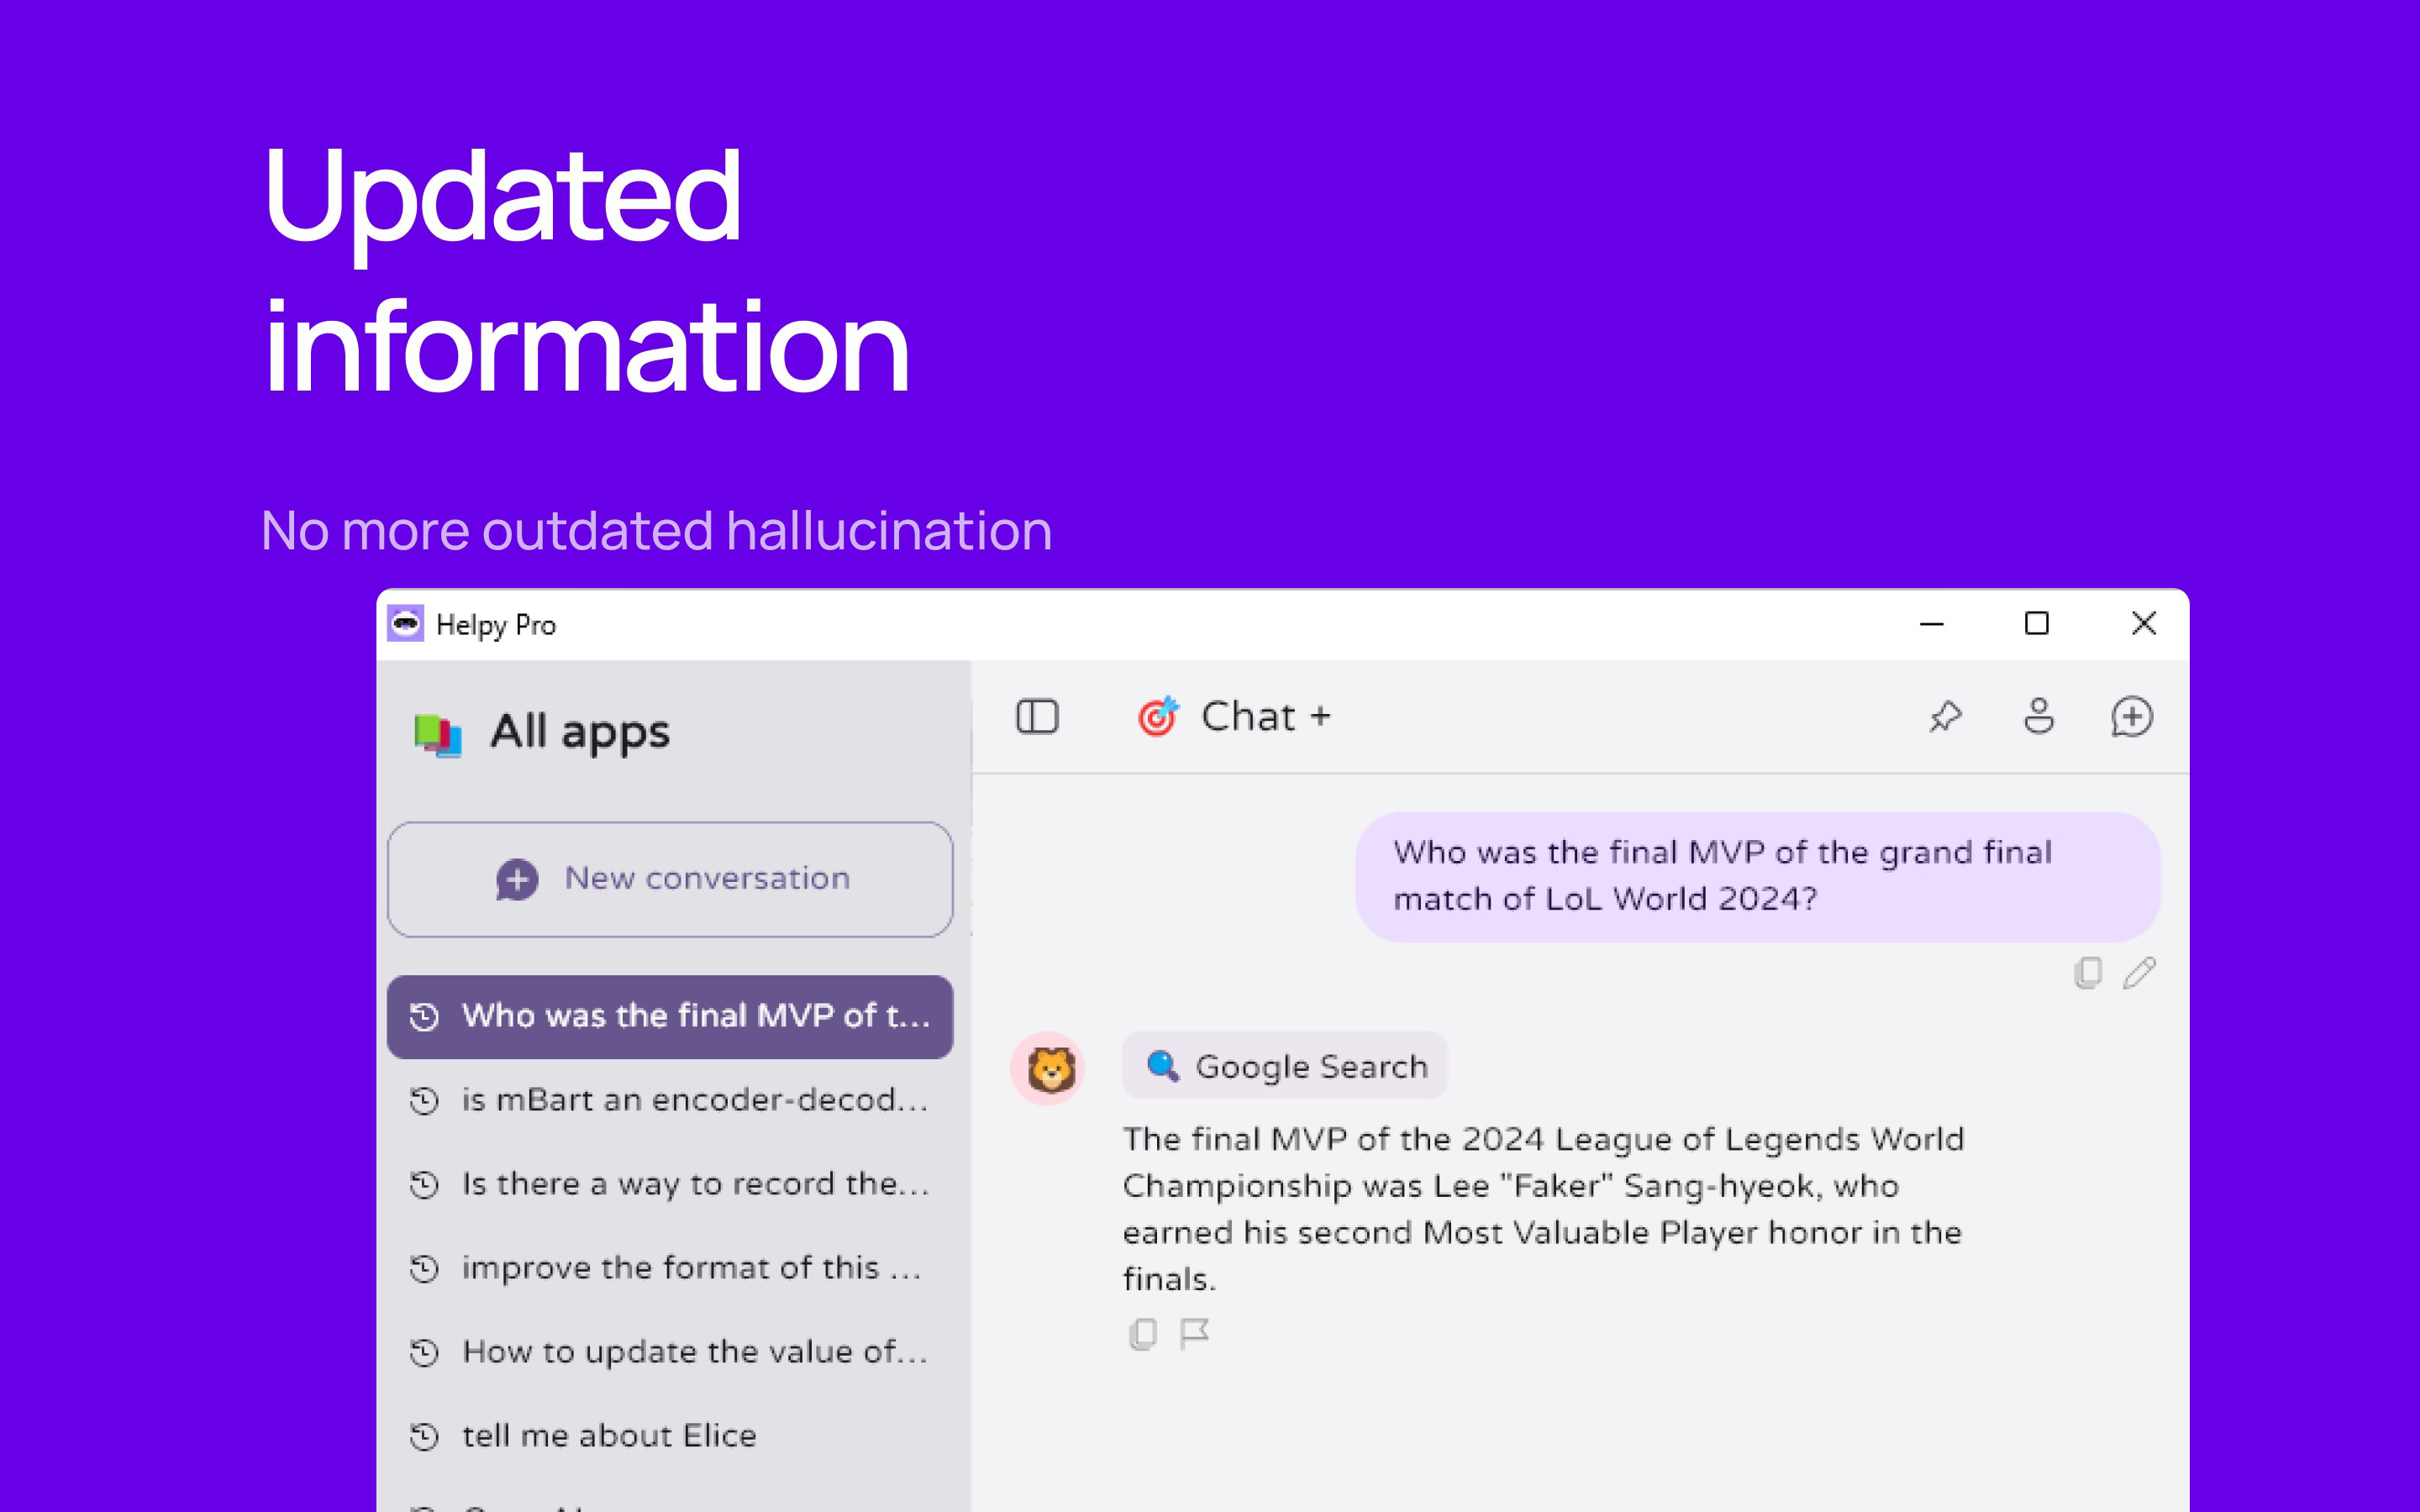
Task: Open 'How to update the value of...' chat
Action: [x=670, y=1352]
